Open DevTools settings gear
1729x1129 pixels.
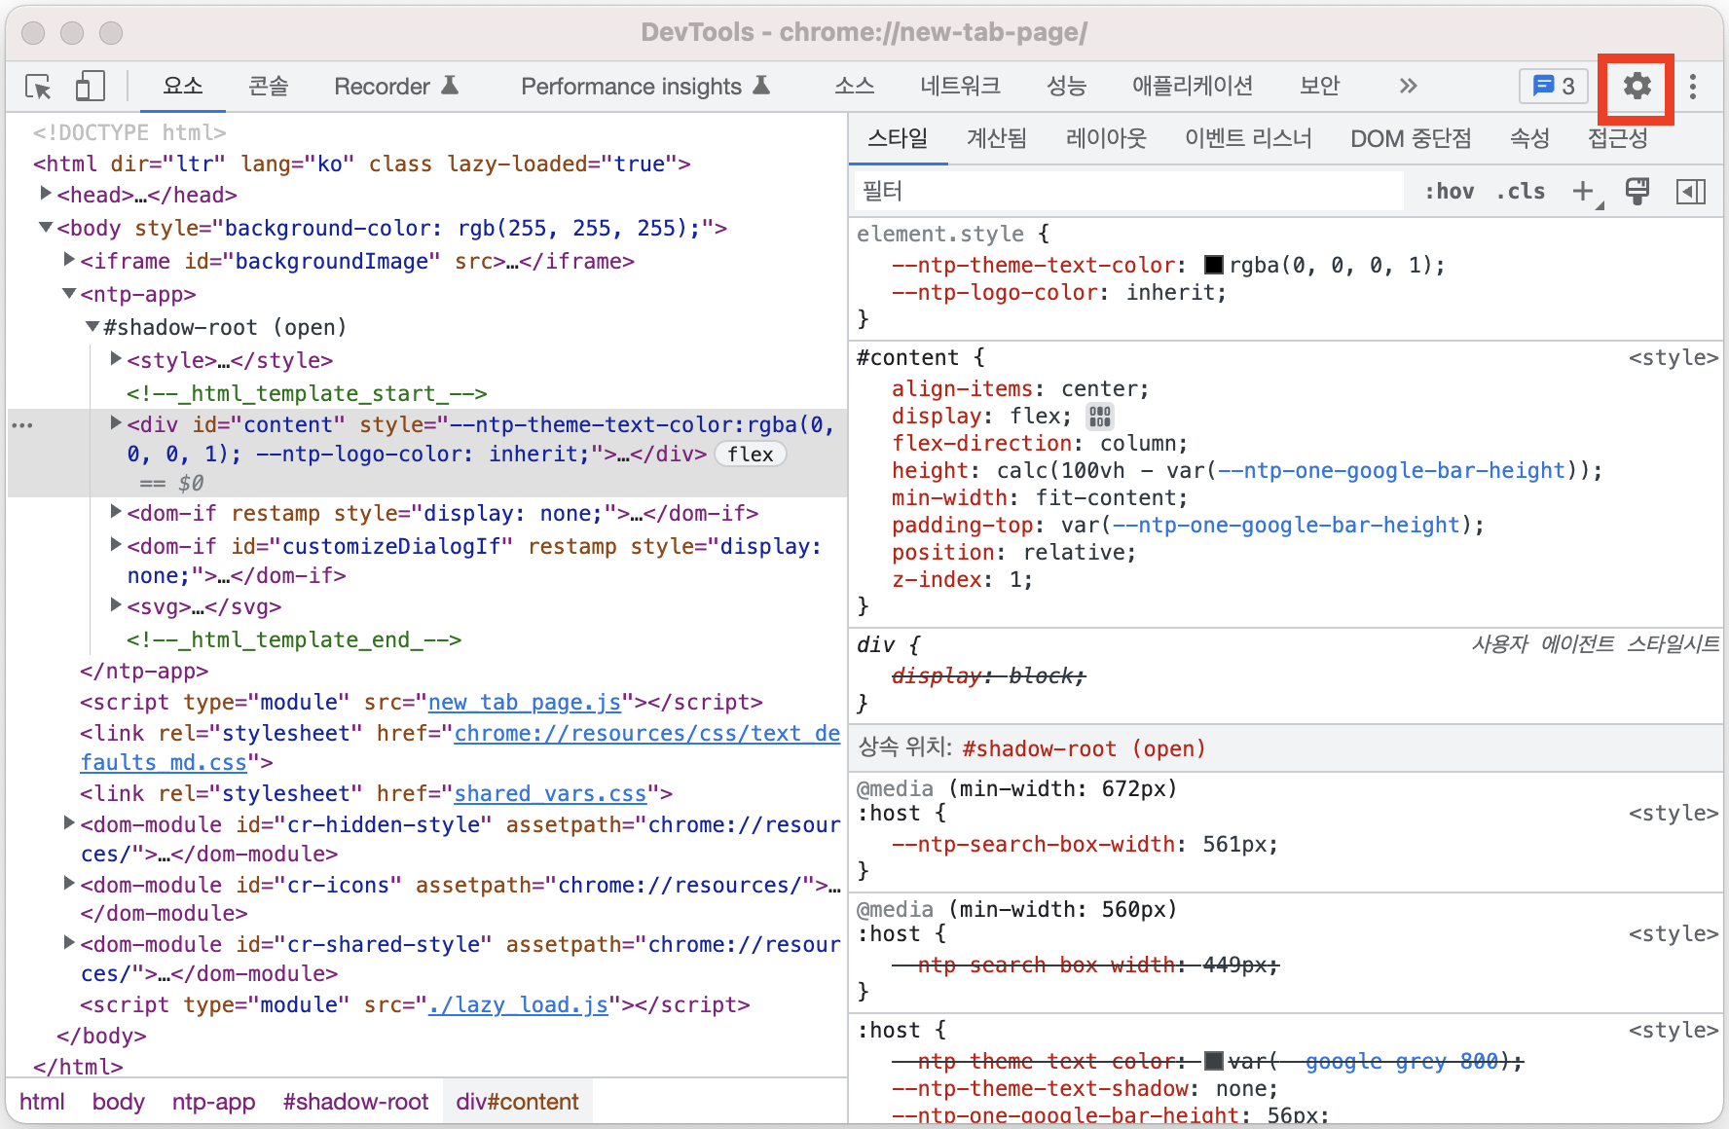[x=1637, y=87]
